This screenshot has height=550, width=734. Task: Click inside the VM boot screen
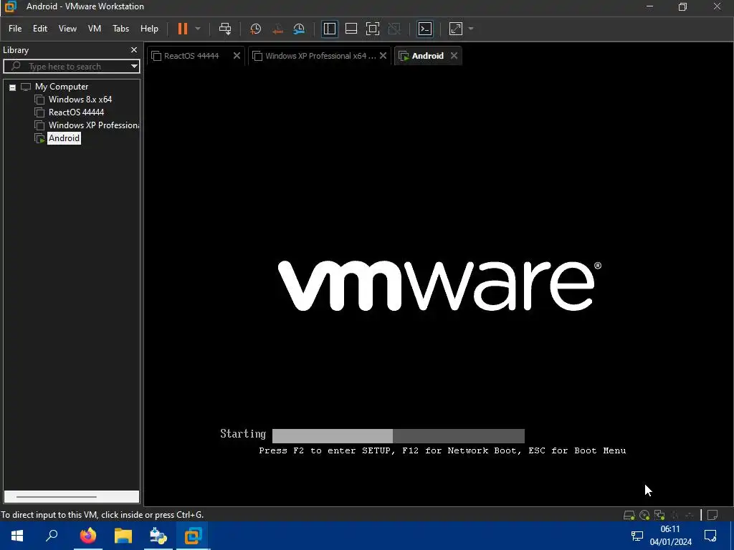coord(439,285)
